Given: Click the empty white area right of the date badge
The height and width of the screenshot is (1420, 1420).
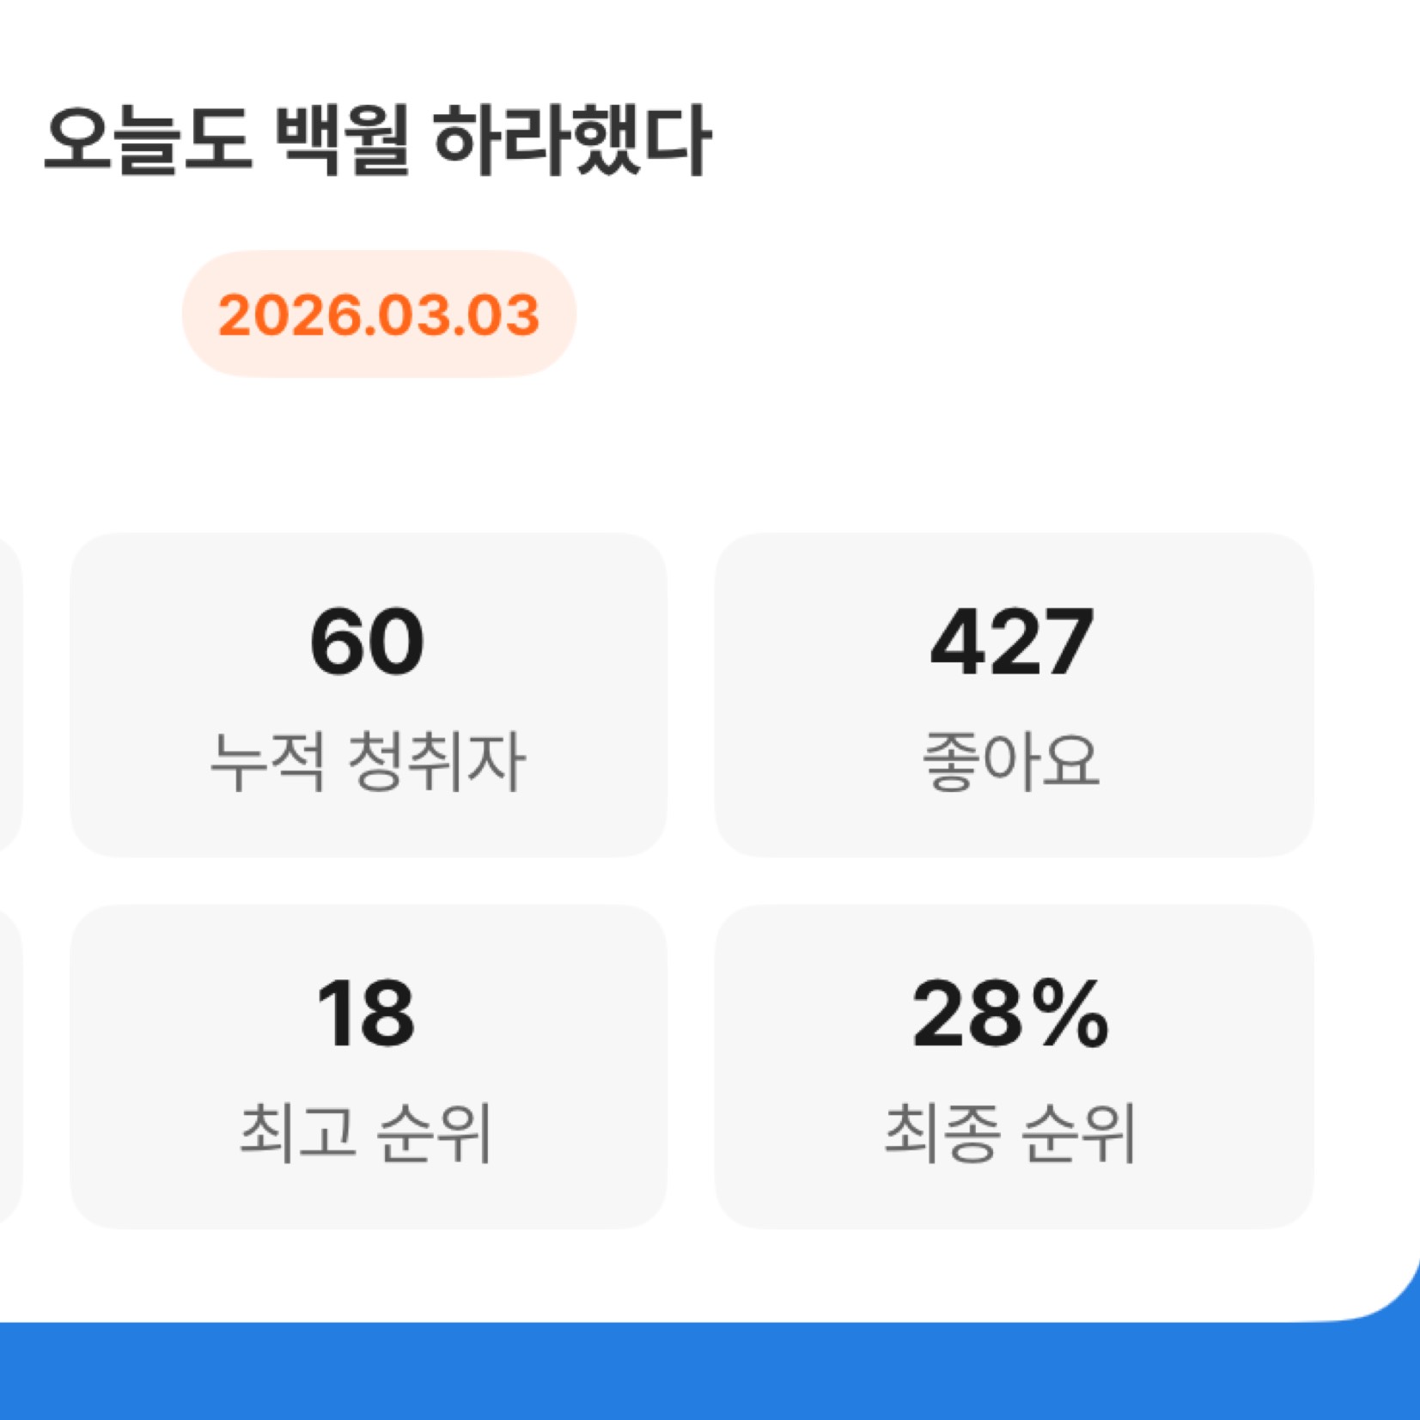Looking at the screenshot, I should [x=945, y=314].
